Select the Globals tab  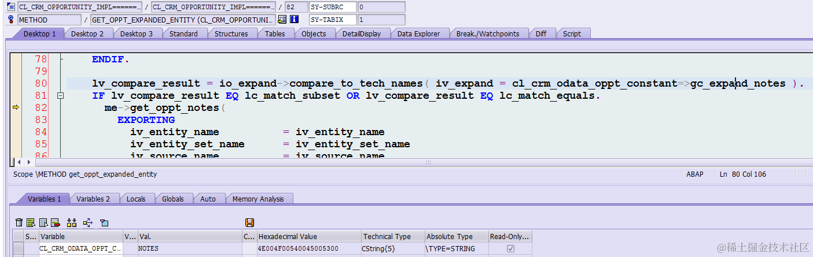tap(172, 199)
